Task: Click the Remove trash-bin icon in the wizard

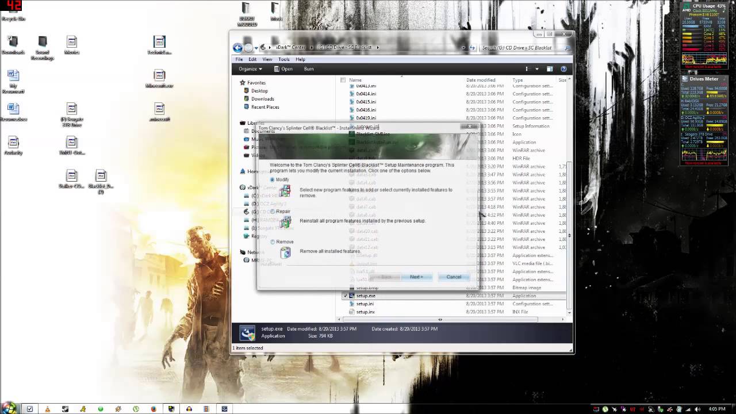Action: (x=285, y=252)
